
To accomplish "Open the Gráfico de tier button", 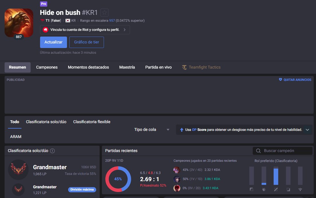I will click(x=86, y=42).
